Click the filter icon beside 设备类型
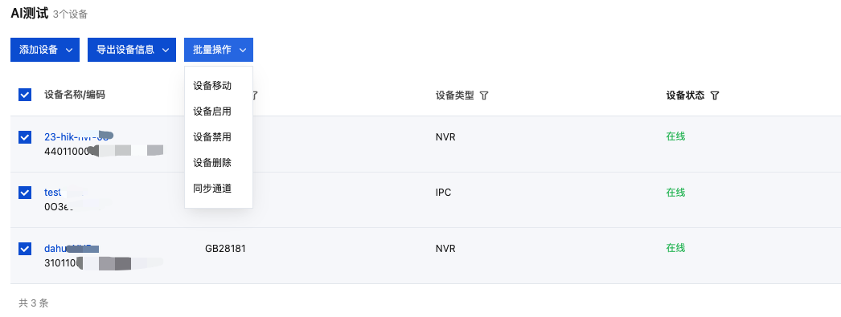The image size is (841, 317). tap(484, 96)
